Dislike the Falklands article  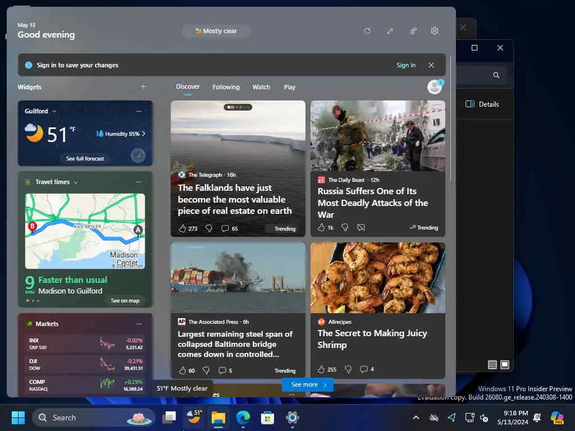pos(209,228)
